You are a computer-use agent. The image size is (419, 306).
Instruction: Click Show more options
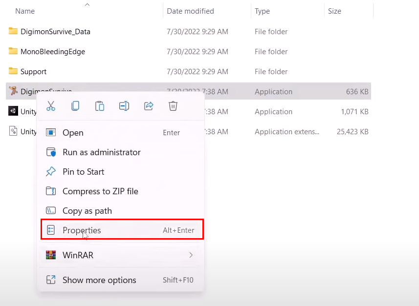click(x=99, y=280)
